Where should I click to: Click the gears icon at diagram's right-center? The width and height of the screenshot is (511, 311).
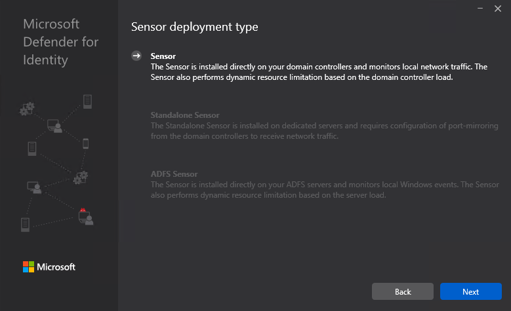(x=81, y=177)
